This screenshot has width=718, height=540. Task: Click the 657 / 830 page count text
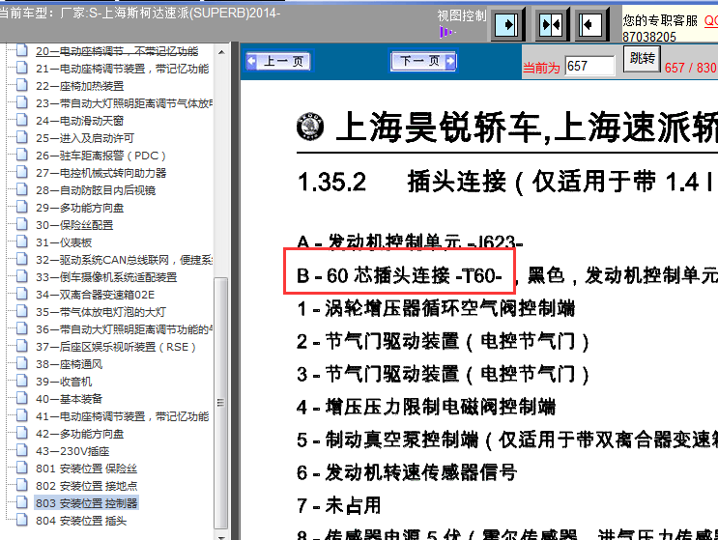click(x=691, y=68)
